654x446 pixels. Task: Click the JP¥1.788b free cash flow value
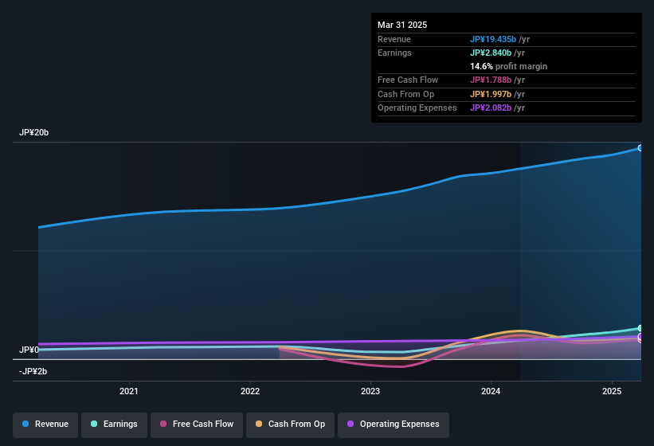click(x=491, y=80)
